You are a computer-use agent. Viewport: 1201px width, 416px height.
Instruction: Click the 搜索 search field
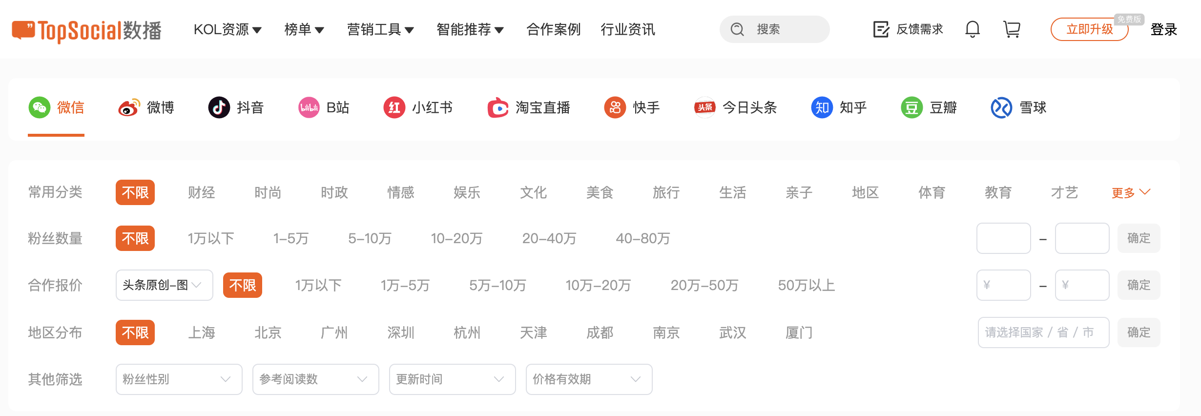click(774, 29)
